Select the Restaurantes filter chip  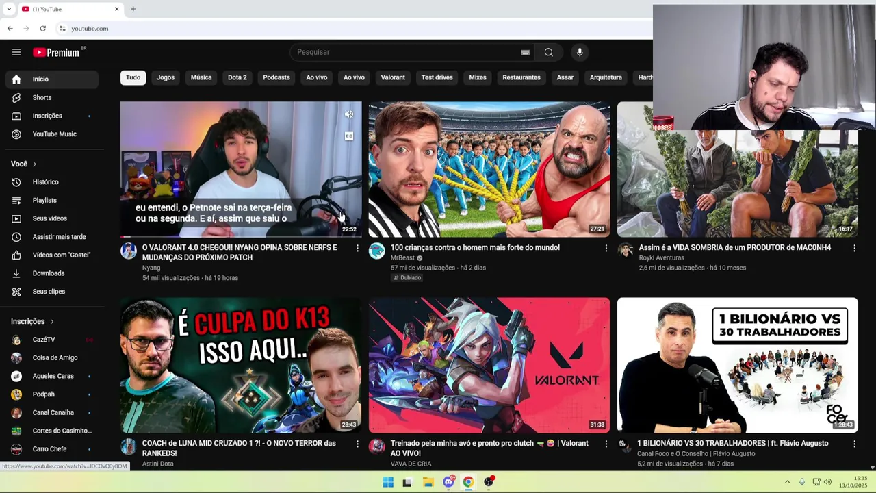tap(521, 77)
